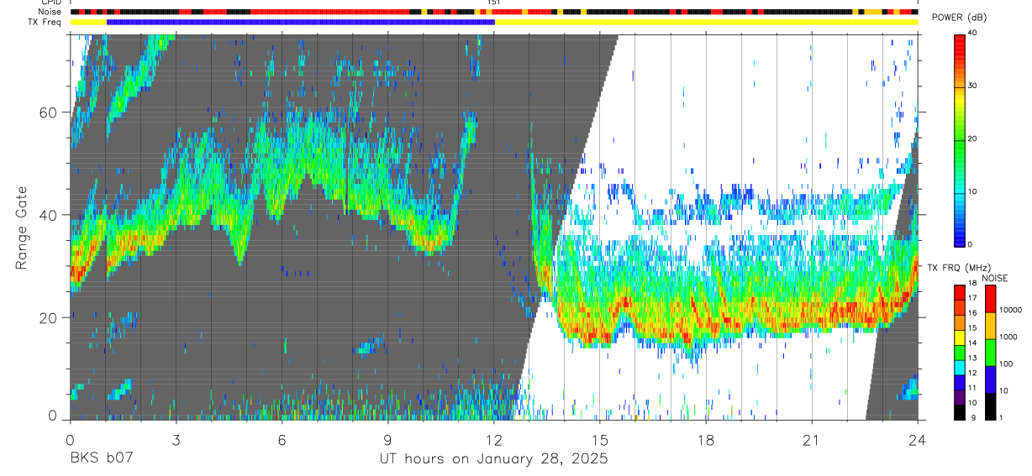Click the green swatch of the NOISE legend
This screenshot has height=476, width=1032.
pyautogui.click(x=991, y=353)
